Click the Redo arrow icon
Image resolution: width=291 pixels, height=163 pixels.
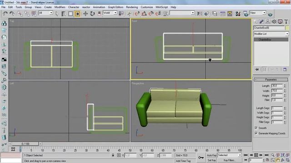pyautogui.click(x=12, y=14)
